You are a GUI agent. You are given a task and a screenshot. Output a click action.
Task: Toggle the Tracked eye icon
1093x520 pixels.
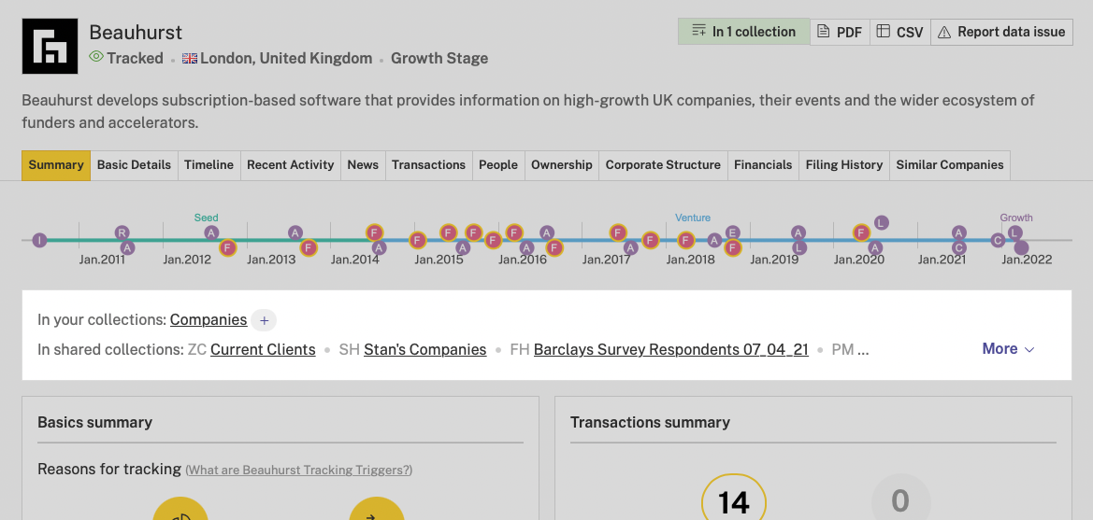(x=96, y=57)
